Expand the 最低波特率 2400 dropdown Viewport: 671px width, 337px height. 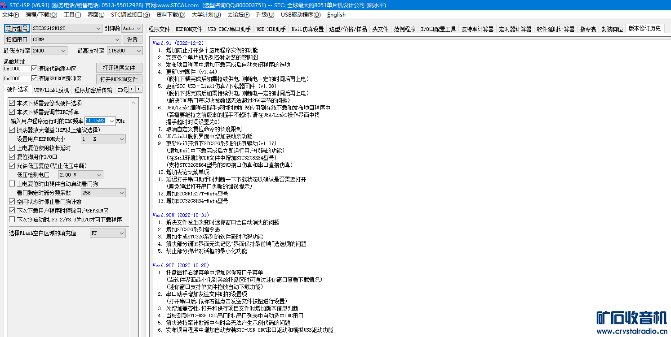(x=49, y=51)
